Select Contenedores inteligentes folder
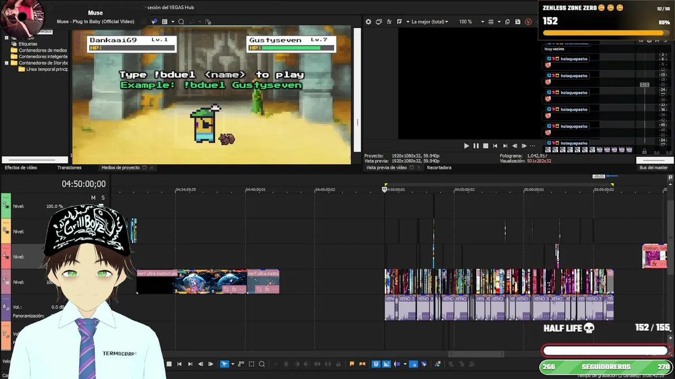This screenshot has height=379, width=675. (x=43, y=56)
